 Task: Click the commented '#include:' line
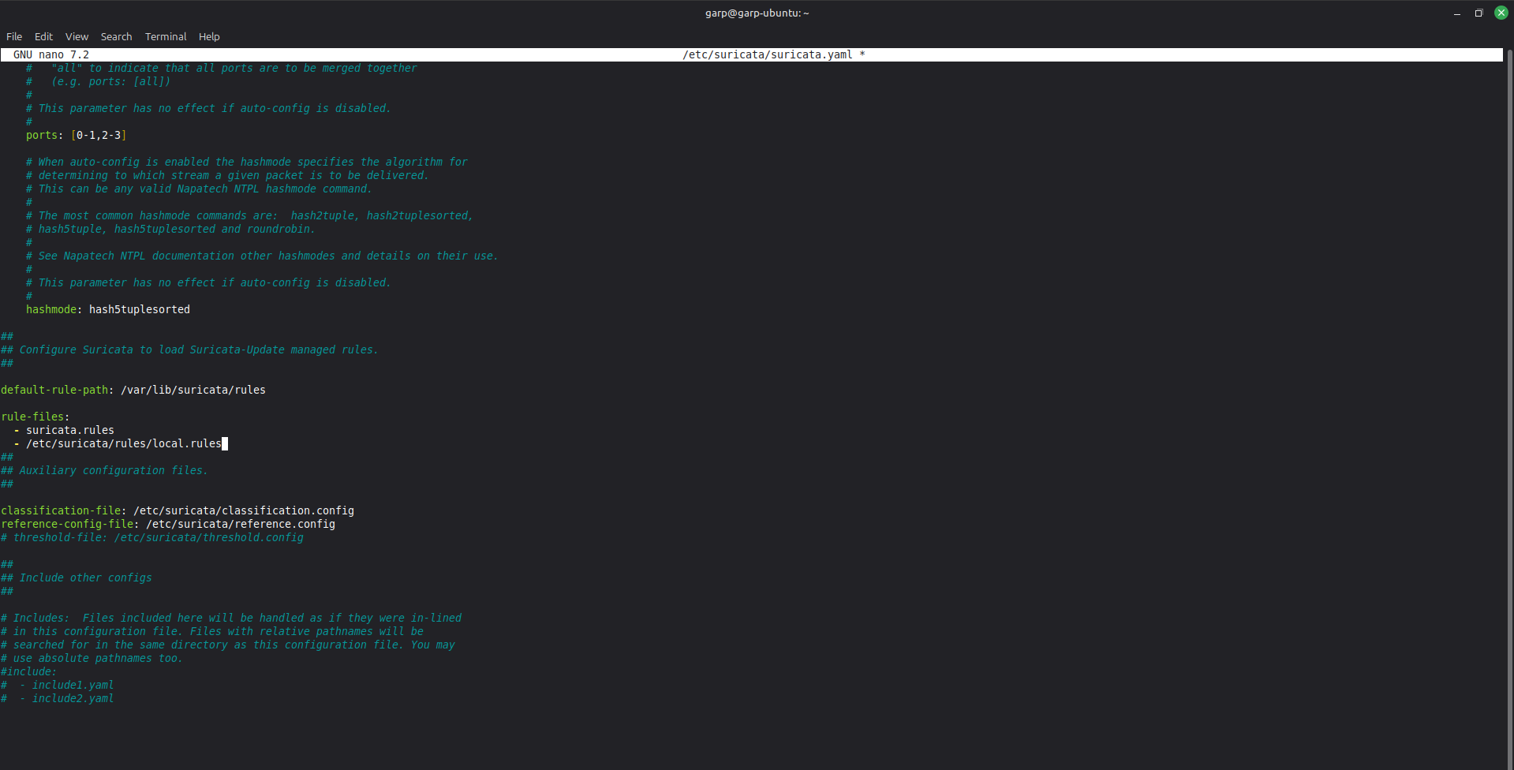pyautogui.click(x=29, y=672)
